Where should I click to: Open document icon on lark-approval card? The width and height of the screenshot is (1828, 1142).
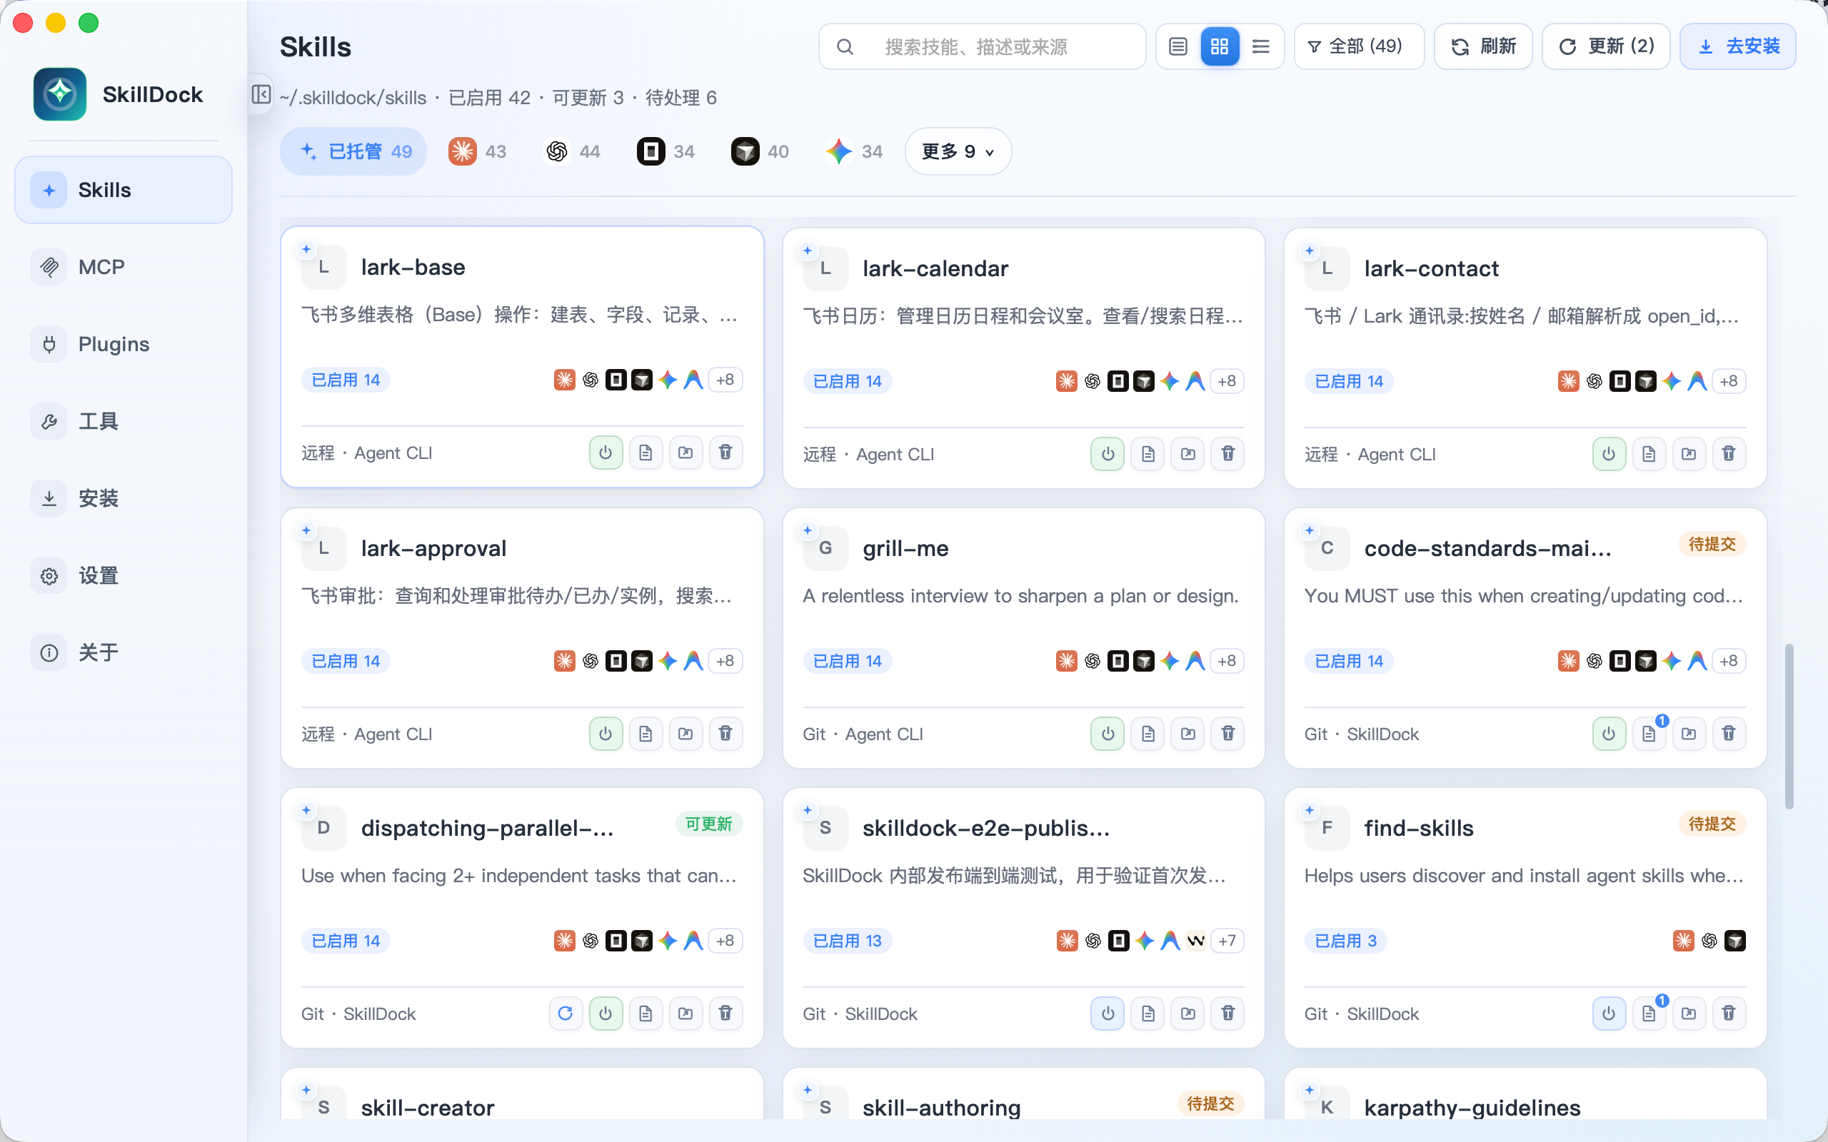pyautogui.click(x=645, y=734)
